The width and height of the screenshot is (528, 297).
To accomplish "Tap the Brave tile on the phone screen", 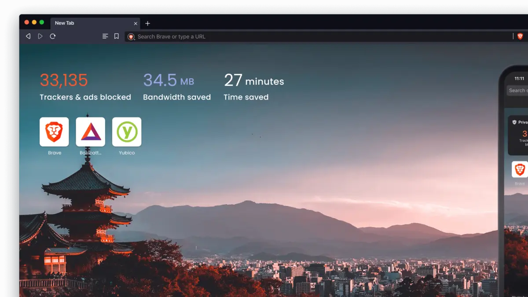I will click(x=520, y=169).
